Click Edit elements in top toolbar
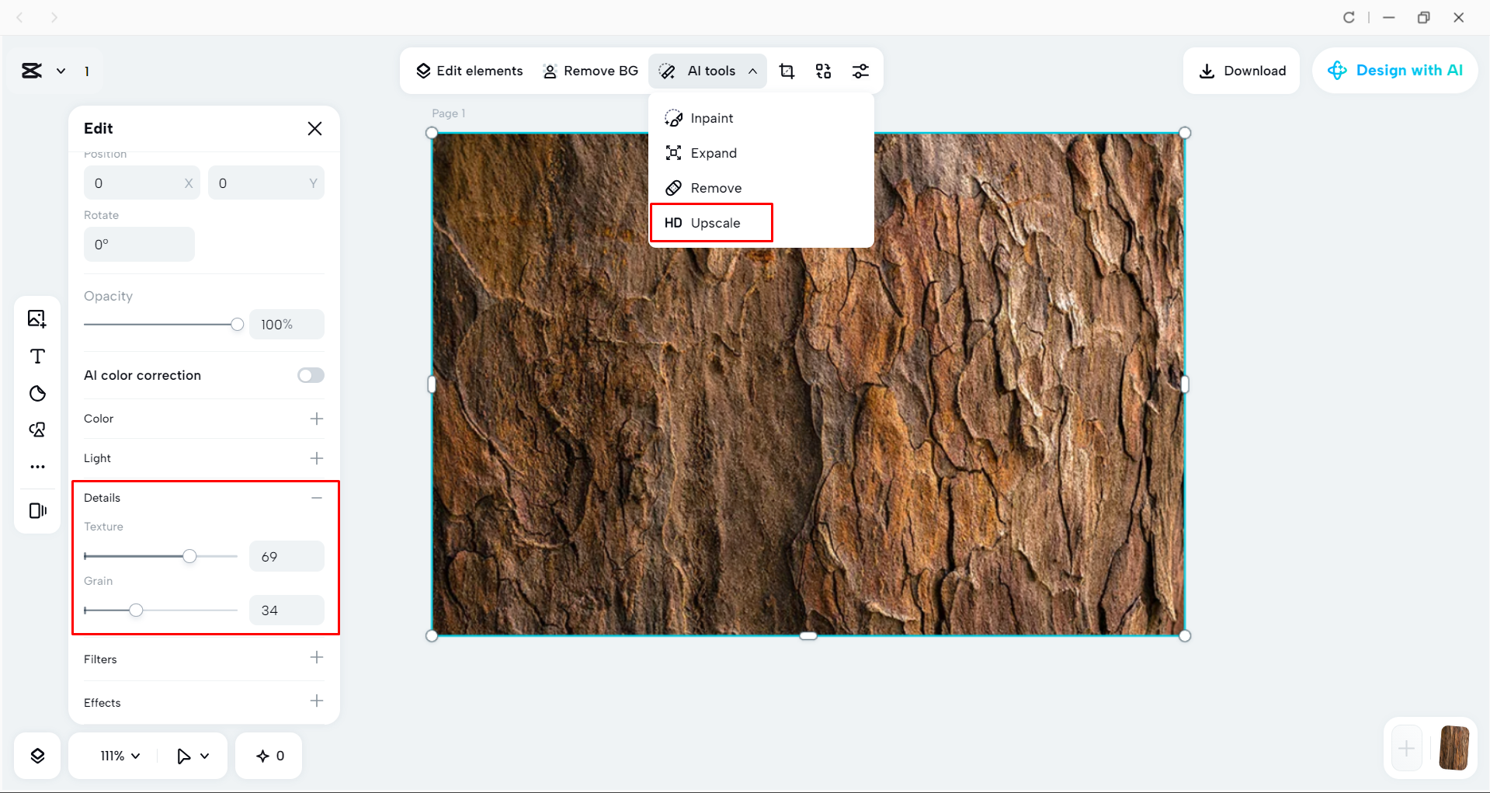The image size is (1490, 793). click(470, 71)
